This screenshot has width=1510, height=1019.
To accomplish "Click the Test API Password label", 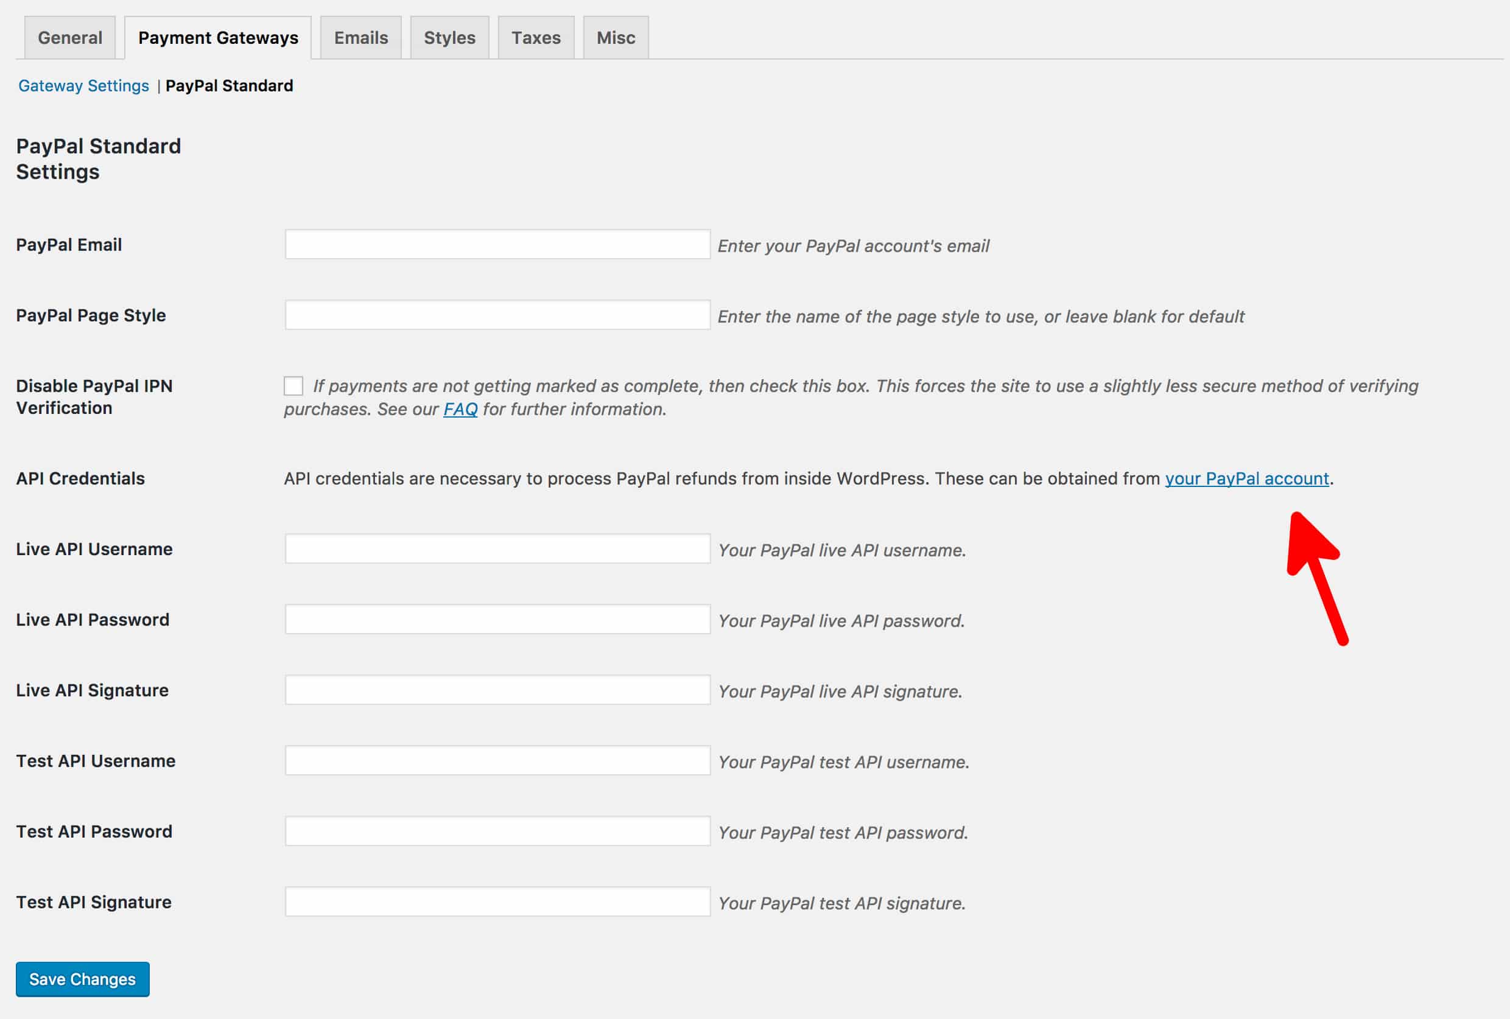I will 94,832.
